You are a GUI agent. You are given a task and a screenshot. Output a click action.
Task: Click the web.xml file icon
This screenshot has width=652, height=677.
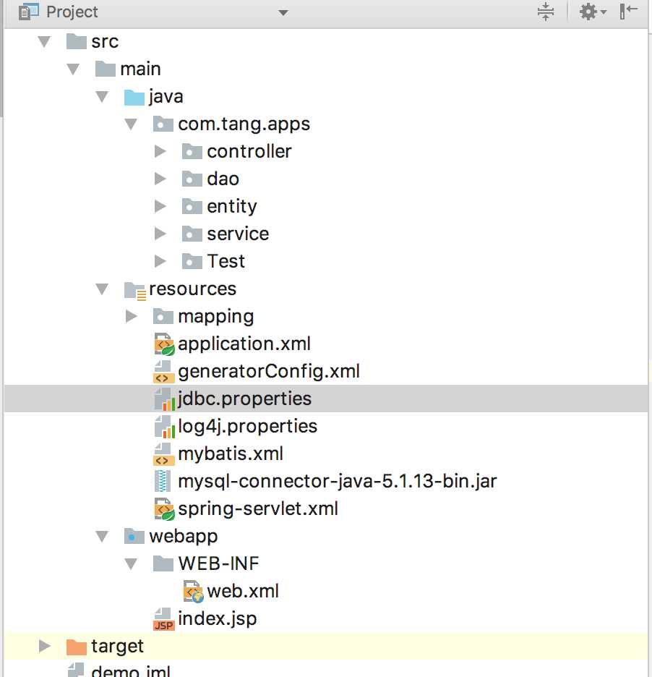tap(193, 592)
